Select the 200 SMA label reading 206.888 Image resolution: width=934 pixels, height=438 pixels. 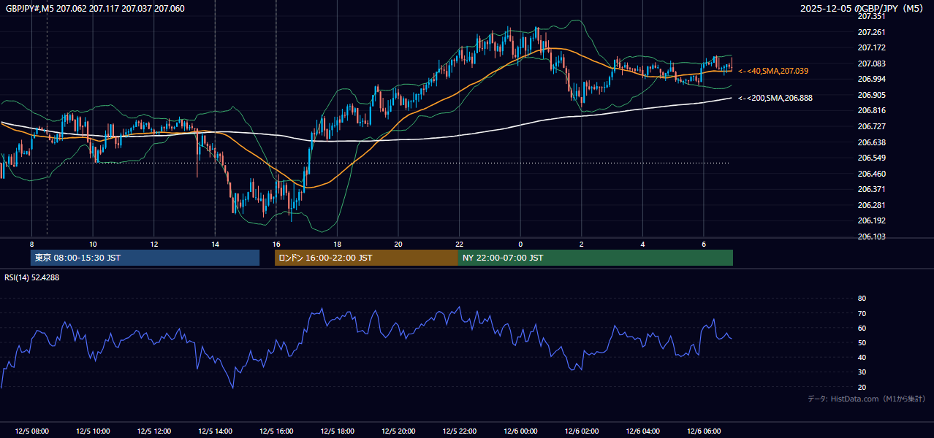coord(775,97)
